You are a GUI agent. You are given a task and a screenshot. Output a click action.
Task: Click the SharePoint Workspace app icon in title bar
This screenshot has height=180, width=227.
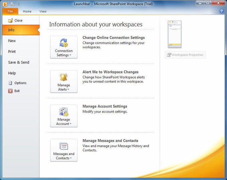[x=5, y=4]
